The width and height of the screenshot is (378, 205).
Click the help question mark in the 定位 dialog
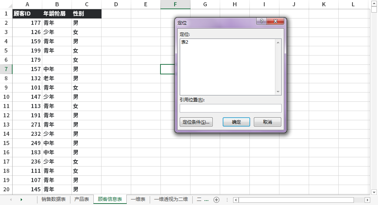tap(262, 21)
